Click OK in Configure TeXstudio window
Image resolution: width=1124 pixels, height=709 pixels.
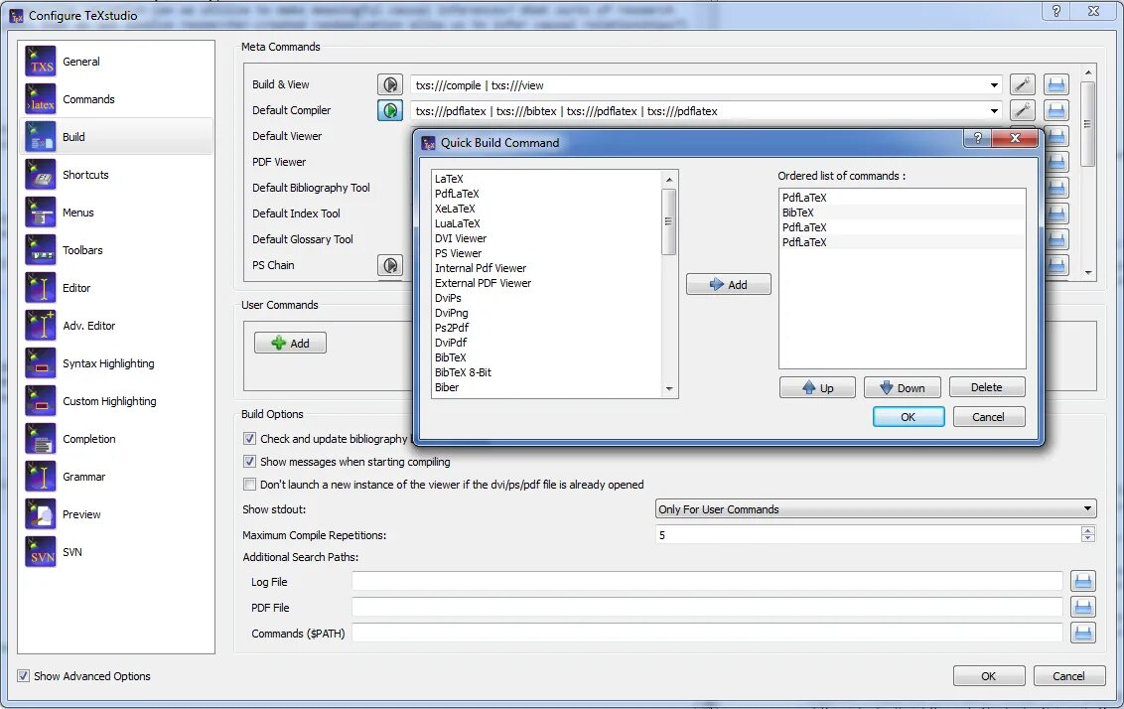pos(989,676)
